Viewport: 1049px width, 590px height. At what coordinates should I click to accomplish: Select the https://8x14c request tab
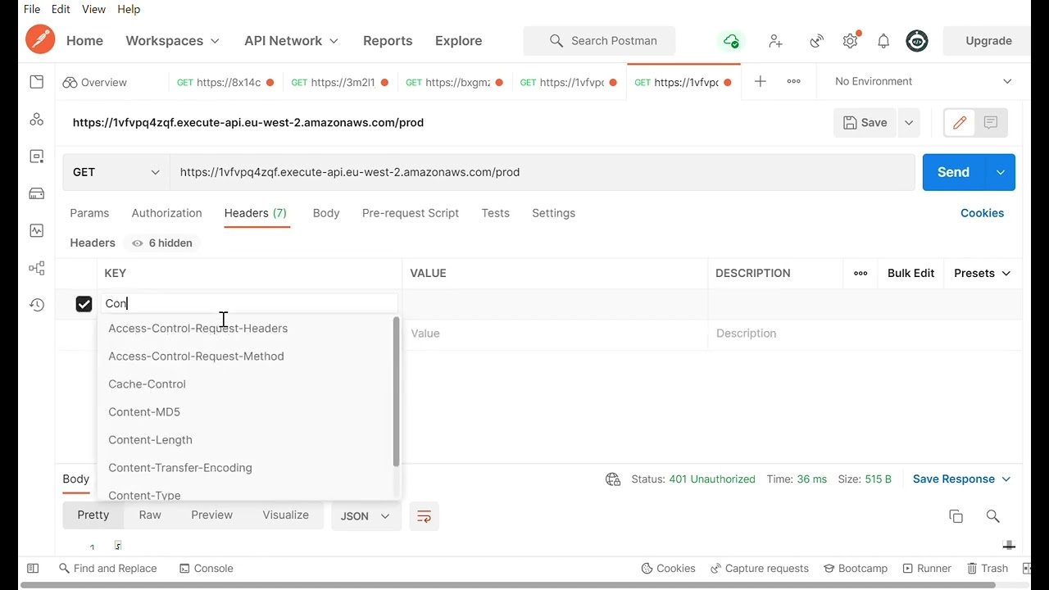[225, 82]
